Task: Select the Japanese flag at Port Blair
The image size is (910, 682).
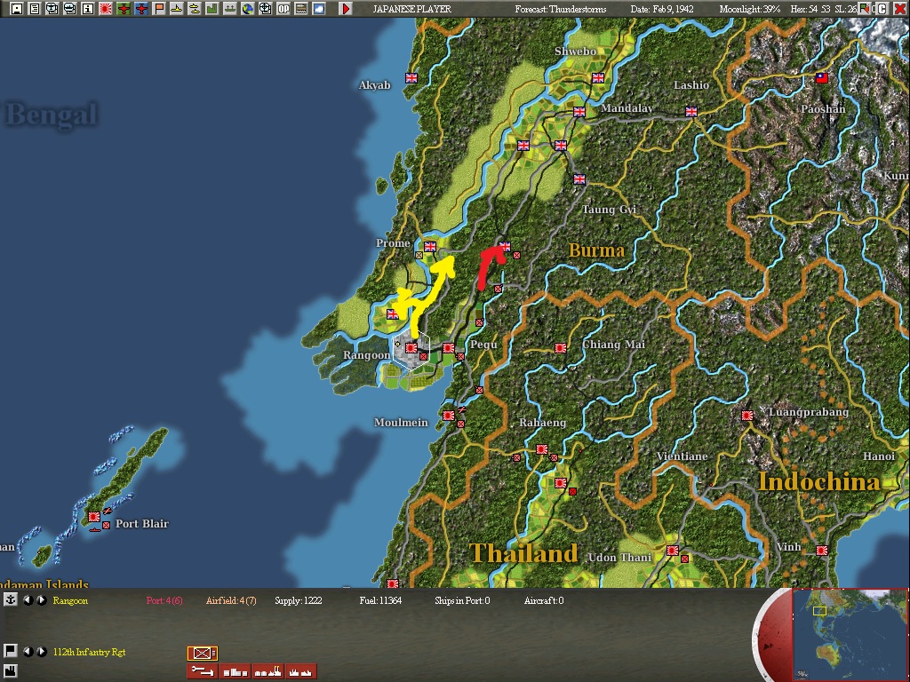Action: [x=94, y=516]
